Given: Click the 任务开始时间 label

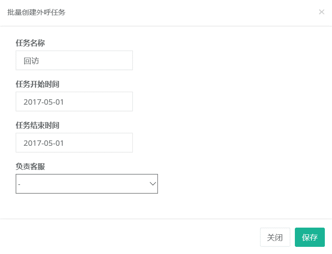Looking at the screenshot, I should click(38, 84).
